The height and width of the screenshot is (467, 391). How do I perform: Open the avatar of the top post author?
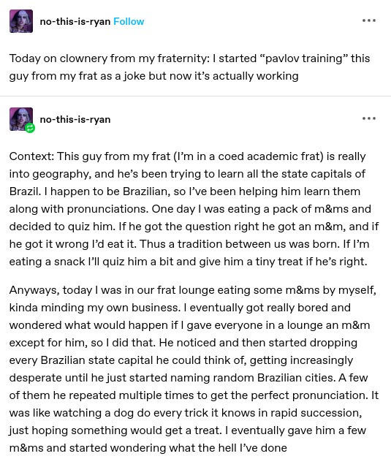pos(21,21)
